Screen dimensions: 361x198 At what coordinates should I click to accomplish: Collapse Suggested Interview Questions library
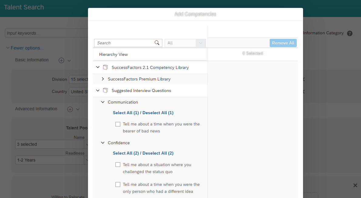click(x=98, y=90)
